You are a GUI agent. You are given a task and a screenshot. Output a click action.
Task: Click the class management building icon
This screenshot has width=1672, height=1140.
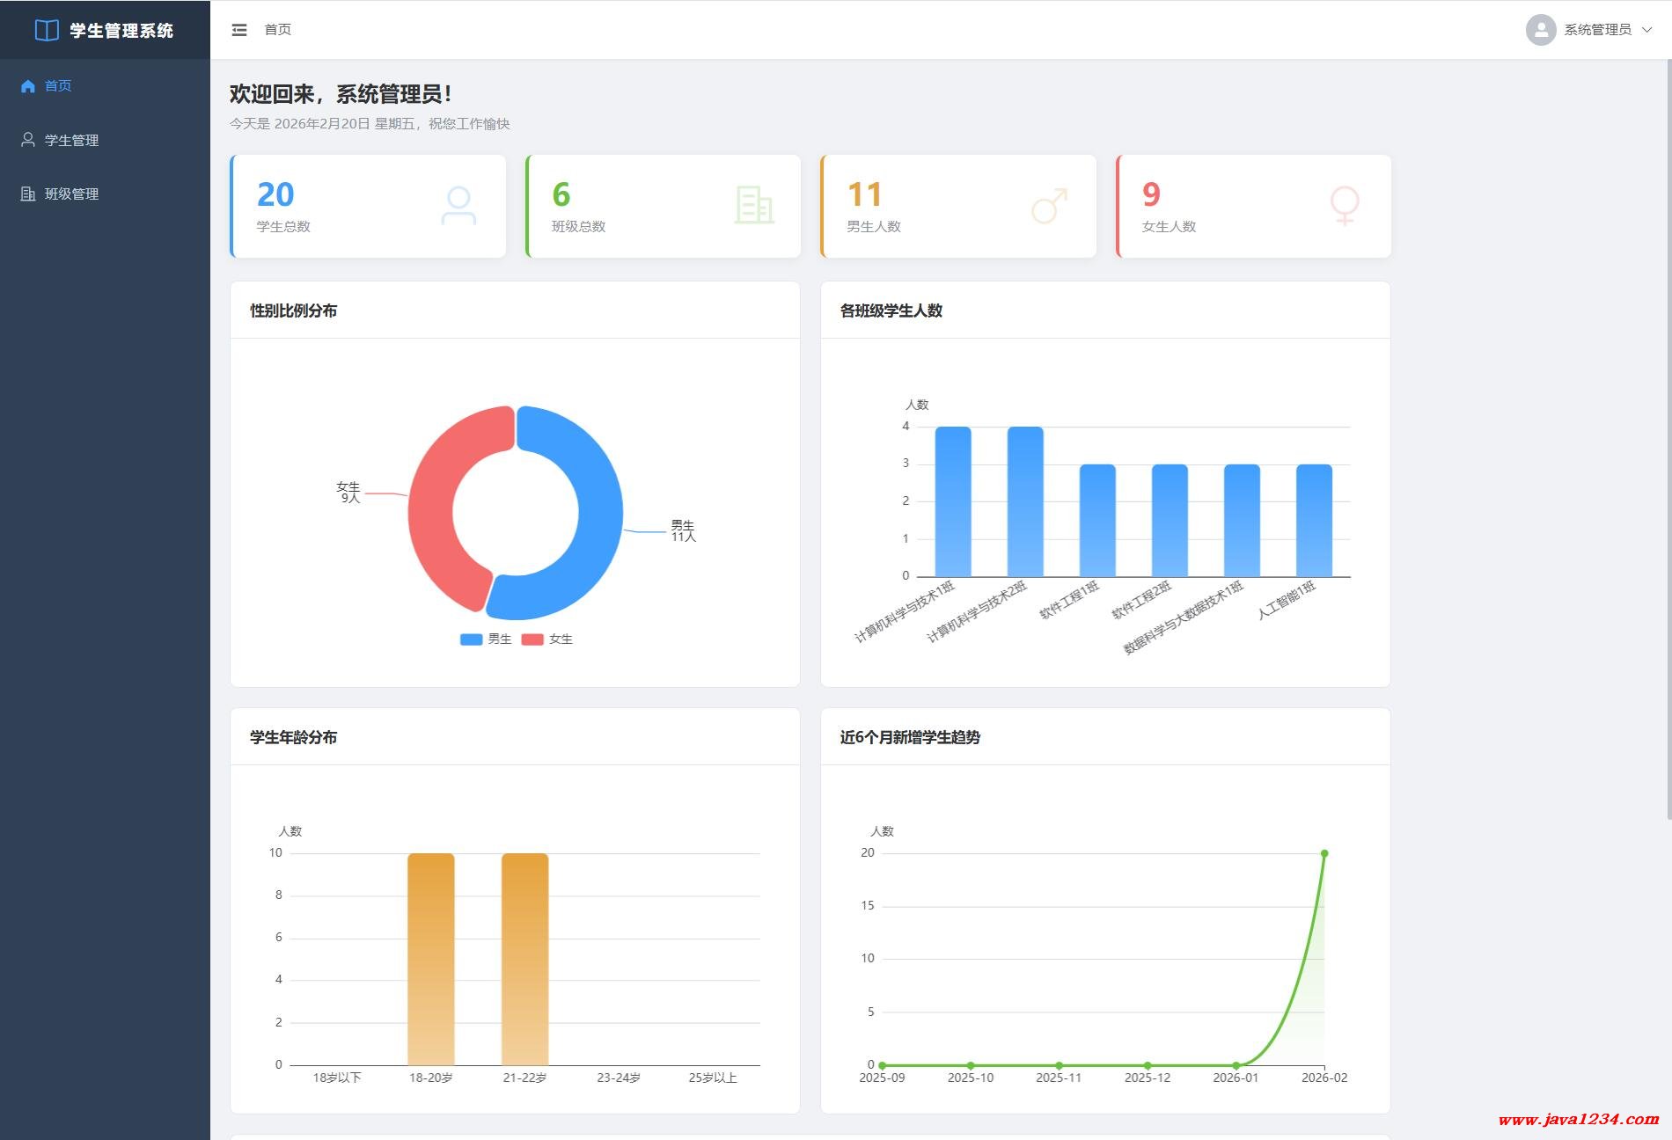pyautogui.click(x=28, y=194)
